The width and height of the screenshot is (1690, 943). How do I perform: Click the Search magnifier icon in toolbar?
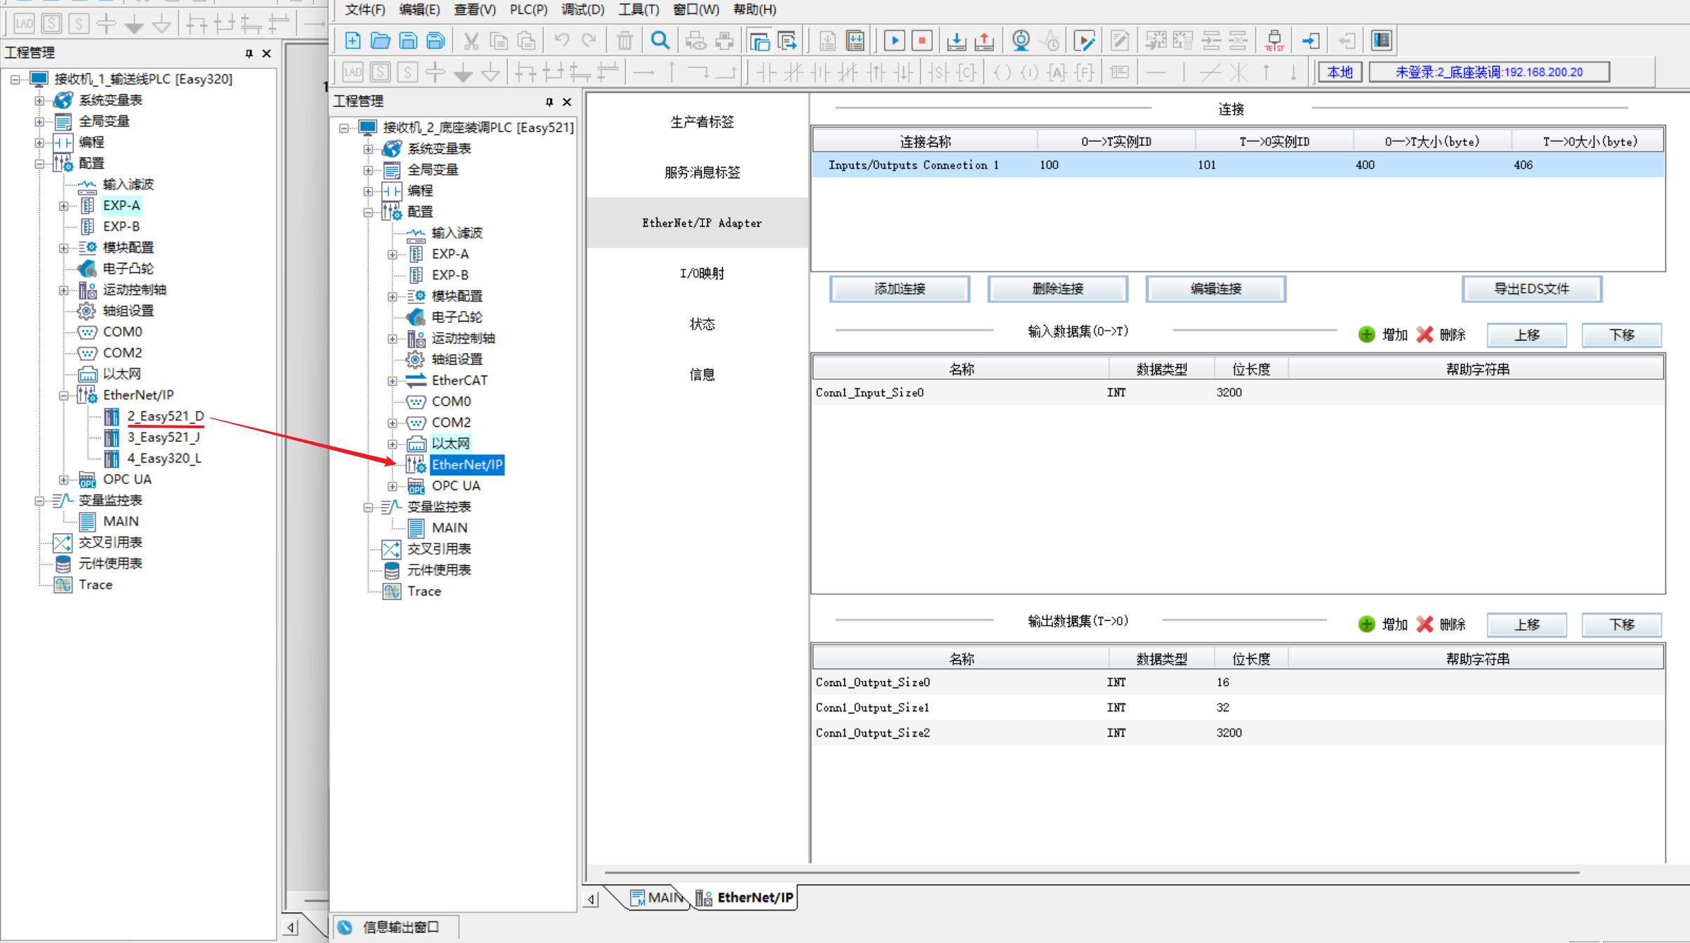(660, 41)
